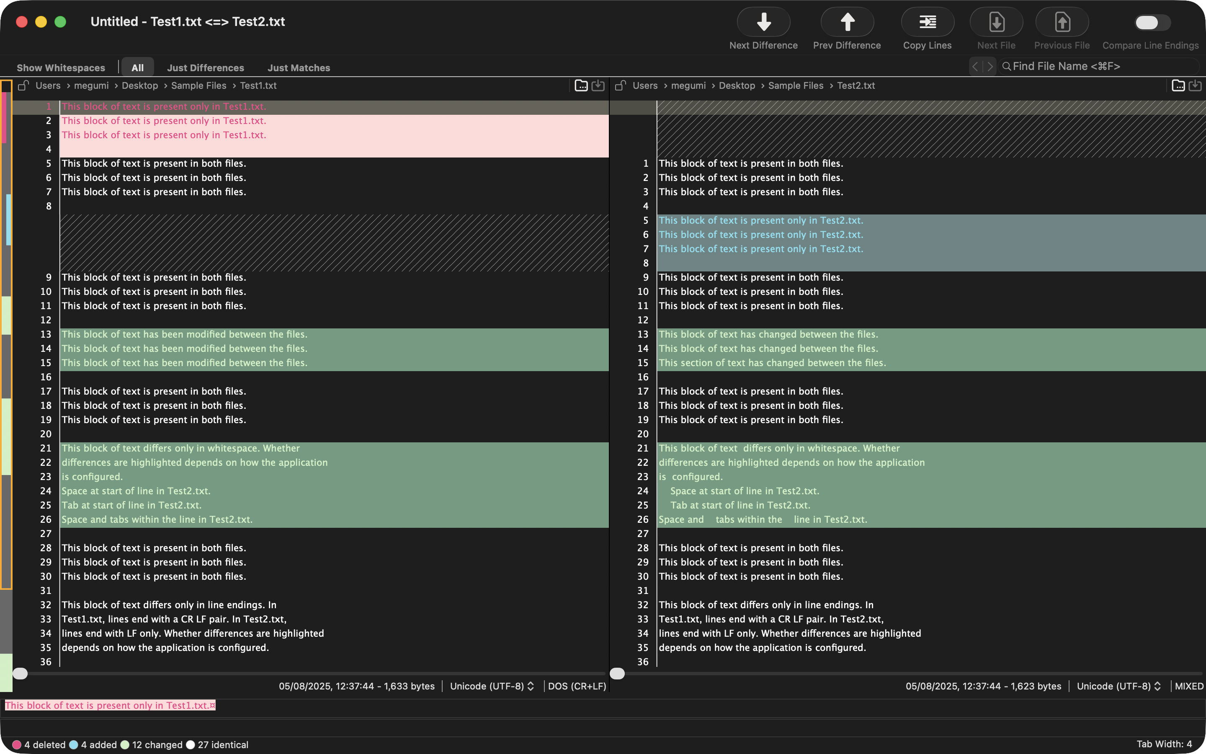Click right file date '1,623 bytes' info
The width and height of the screenshot is (1206, 754).
(983, 686)
